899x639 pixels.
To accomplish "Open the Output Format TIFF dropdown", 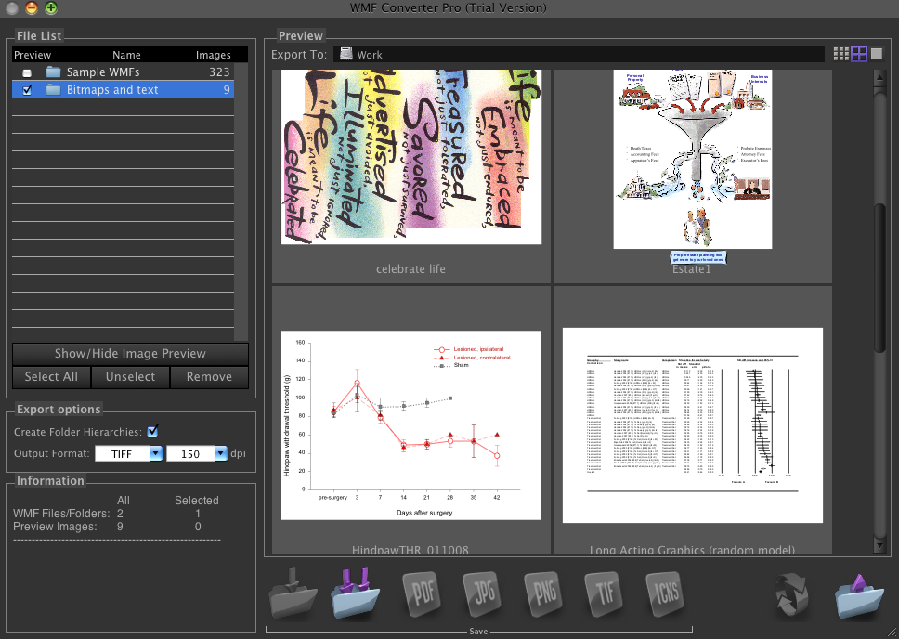I will click(156, 453).
